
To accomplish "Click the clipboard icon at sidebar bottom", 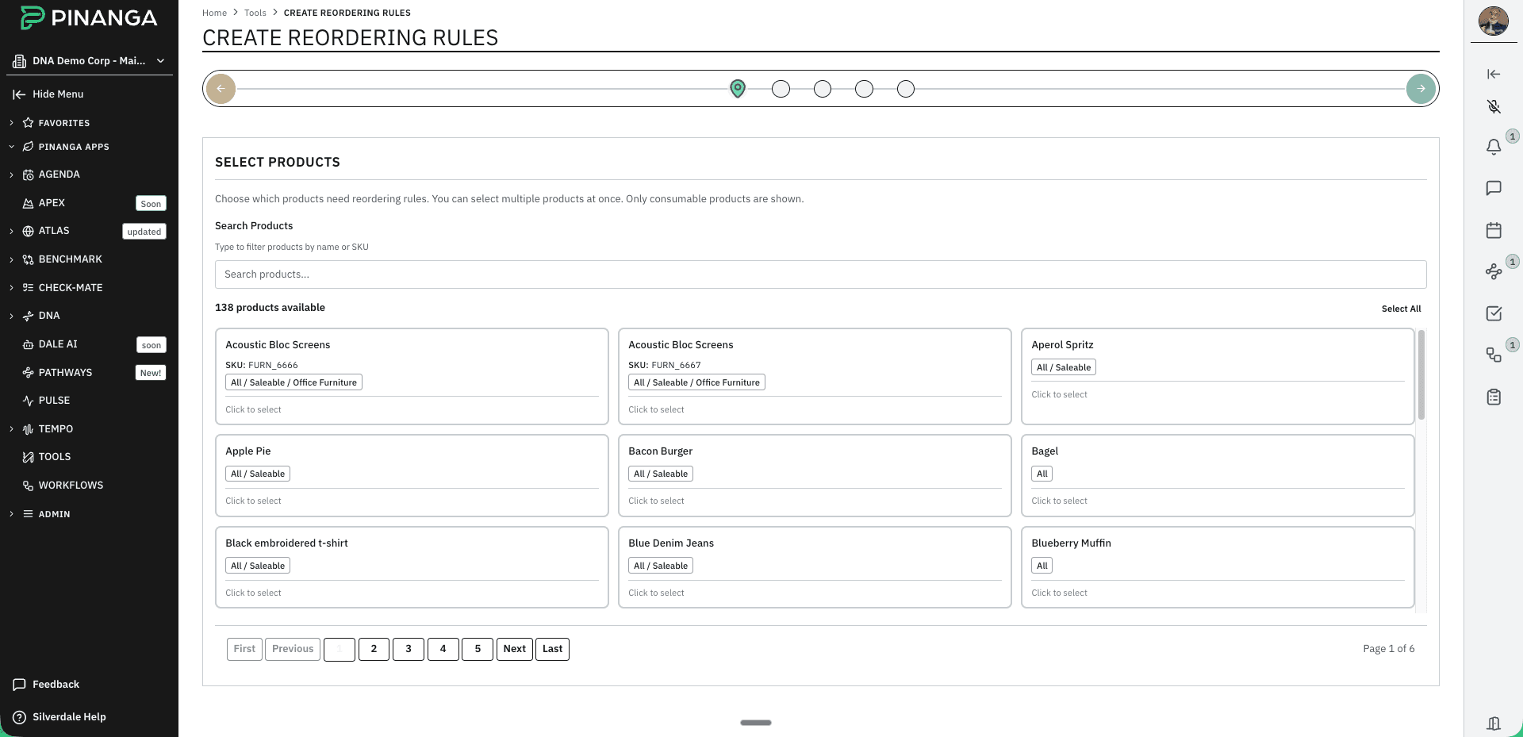I will (1494, 397).
